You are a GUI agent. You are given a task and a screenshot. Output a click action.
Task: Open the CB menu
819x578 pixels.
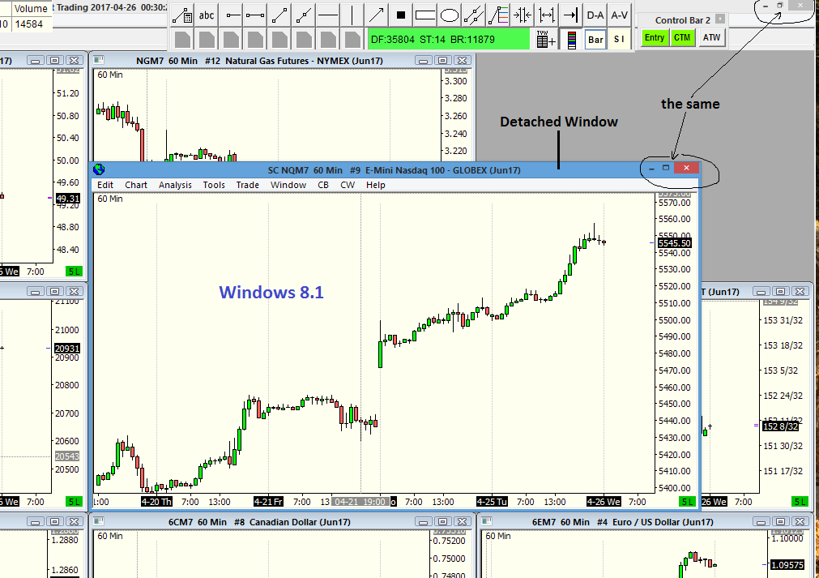tap(322, 185)
